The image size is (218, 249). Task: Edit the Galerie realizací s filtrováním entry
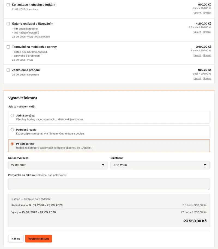coord(197,32)
